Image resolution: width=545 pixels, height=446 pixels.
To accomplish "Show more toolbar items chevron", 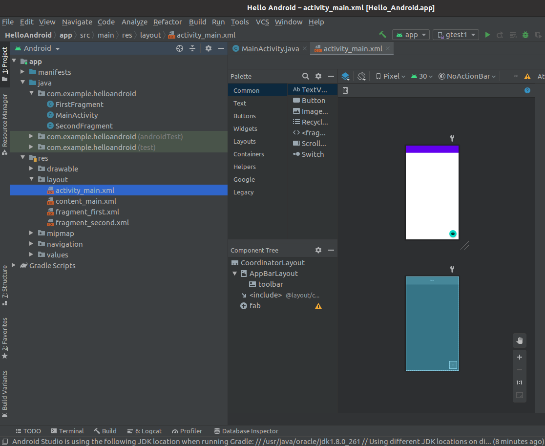I will point(516,76).
